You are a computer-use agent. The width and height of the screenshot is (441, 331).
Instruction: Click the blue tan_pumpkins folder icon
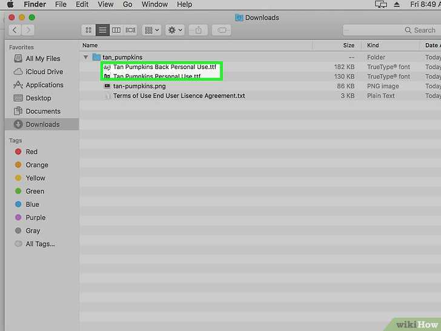(96, 57)
